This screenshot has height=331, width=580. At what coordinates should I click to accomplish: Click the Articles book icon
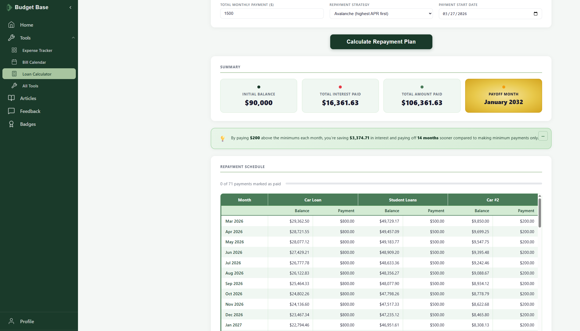[11, 98]
